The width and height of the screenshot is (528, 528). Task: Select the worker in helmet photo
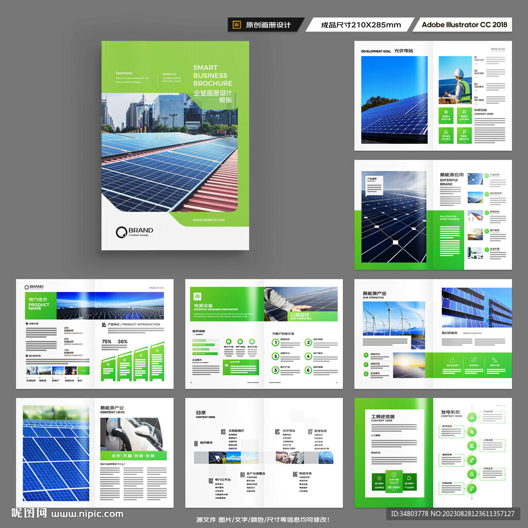click(455, 80)
